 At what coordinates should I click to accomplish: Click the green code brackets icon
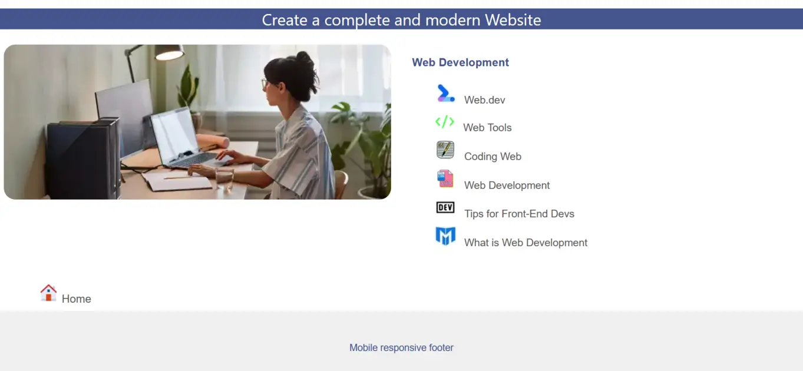click(445, 121)
